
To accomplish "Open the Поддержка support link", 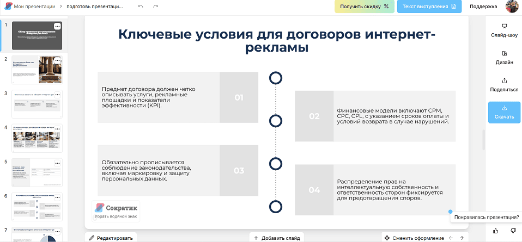I will pyautogui.click(x=483, y=7).
